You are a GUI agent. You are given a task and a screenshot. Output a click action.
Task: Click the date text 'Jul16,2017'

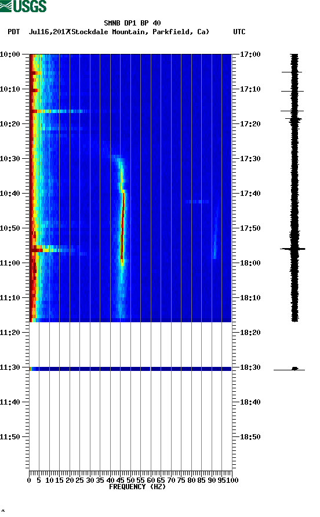click(49, 32)
